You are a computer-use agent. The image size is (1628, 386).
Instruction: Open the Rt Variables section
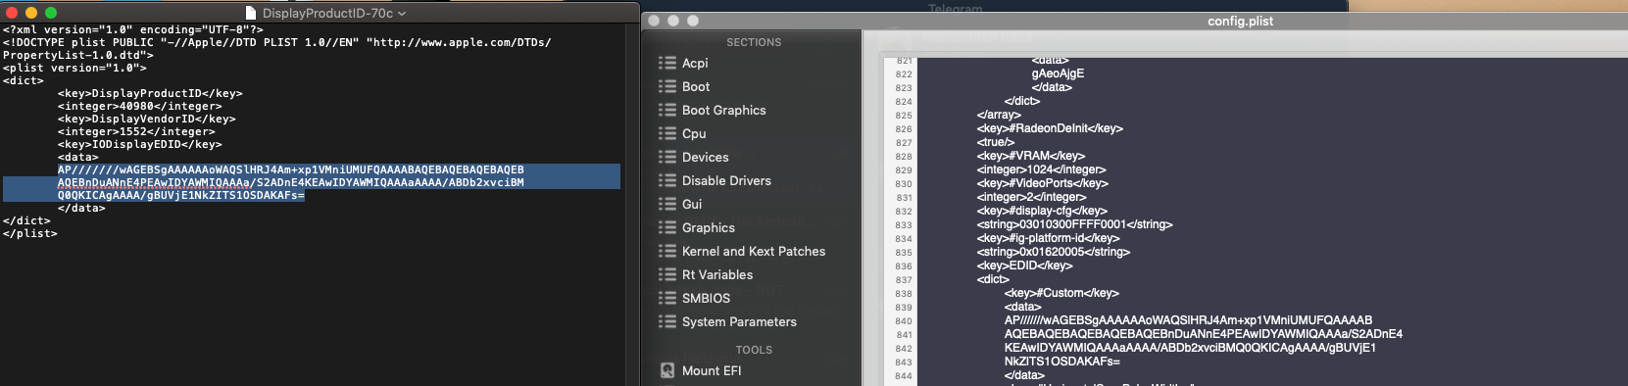click(x=717, y=274)
